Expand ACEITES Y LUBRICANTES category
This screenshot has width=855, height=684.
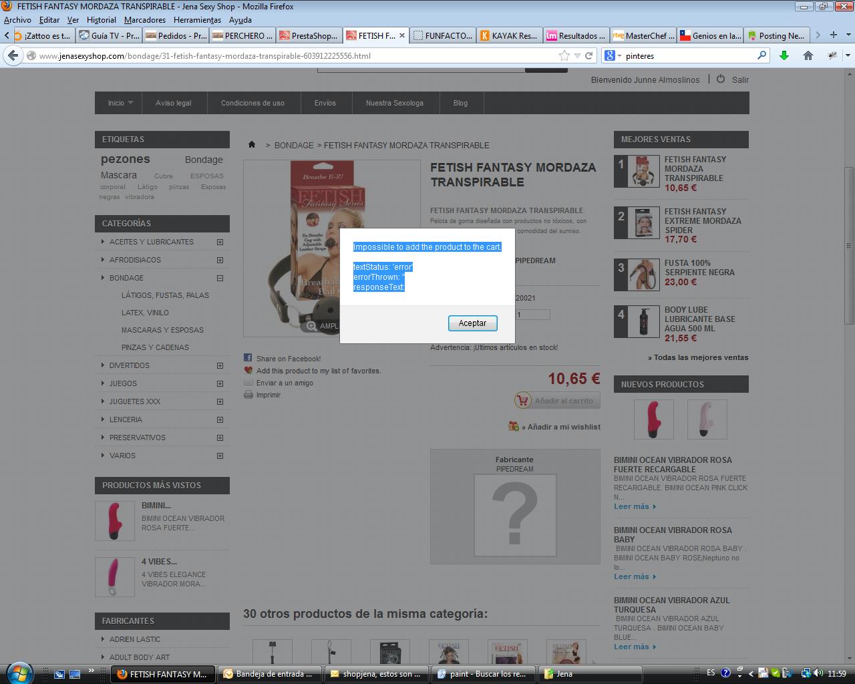pyautogui.click(x=220, y=242)
